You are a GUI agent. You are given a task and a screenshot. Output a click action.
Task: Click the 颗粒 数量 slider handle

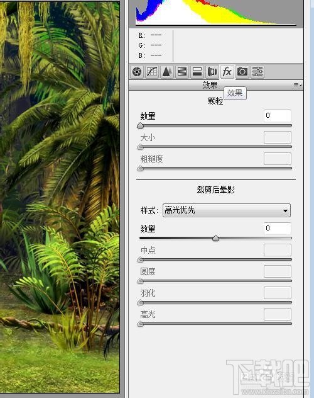(x=140, y=126)
